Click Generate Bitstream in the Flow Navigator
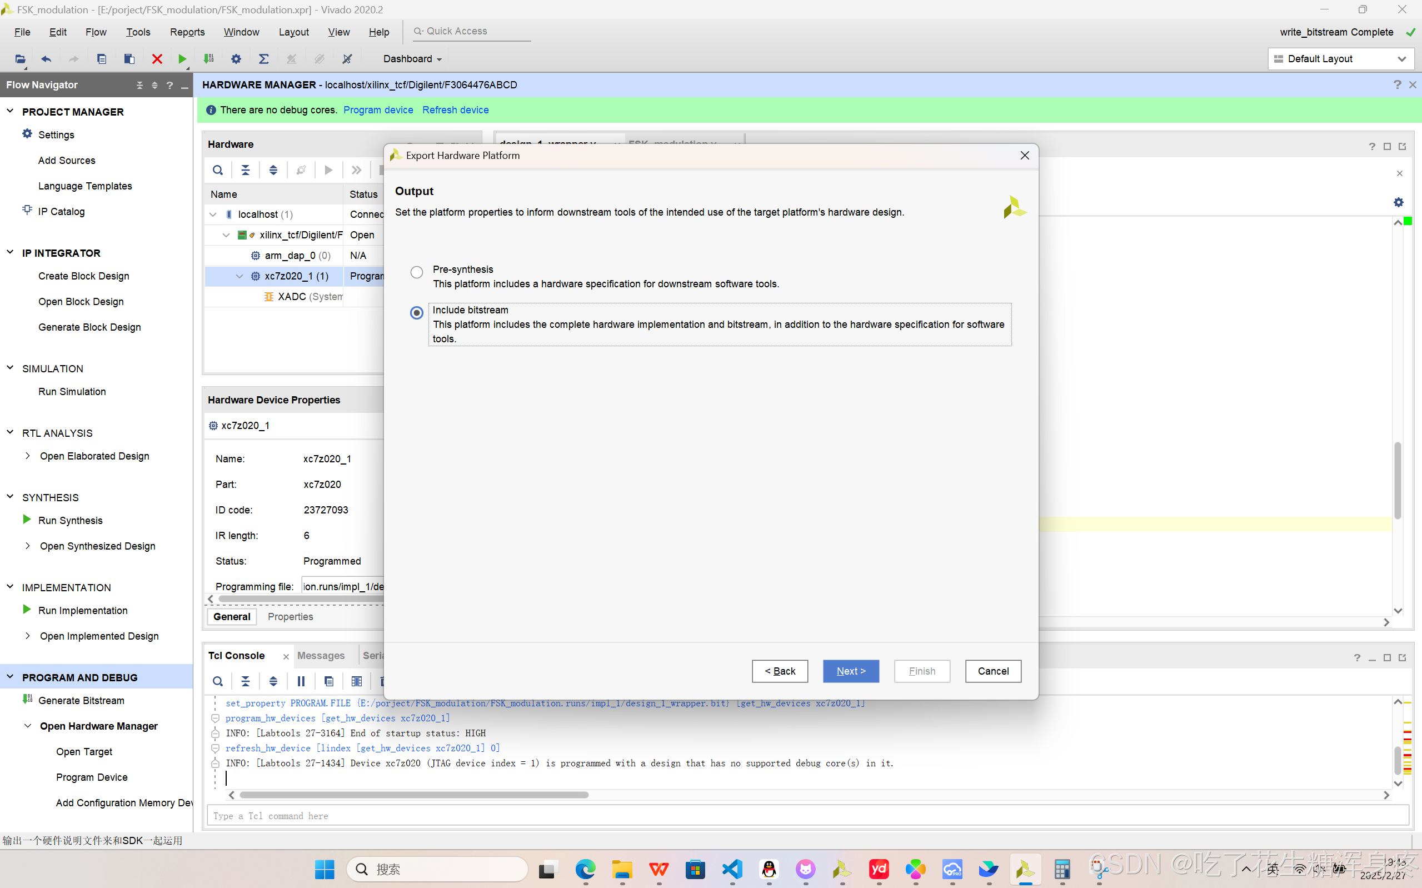 (x=81, y=701)
